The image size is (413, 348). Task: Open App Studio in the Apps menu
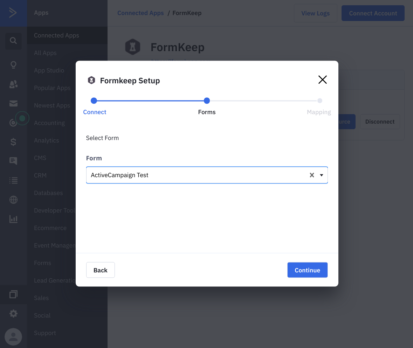click(x=49, y=70)
